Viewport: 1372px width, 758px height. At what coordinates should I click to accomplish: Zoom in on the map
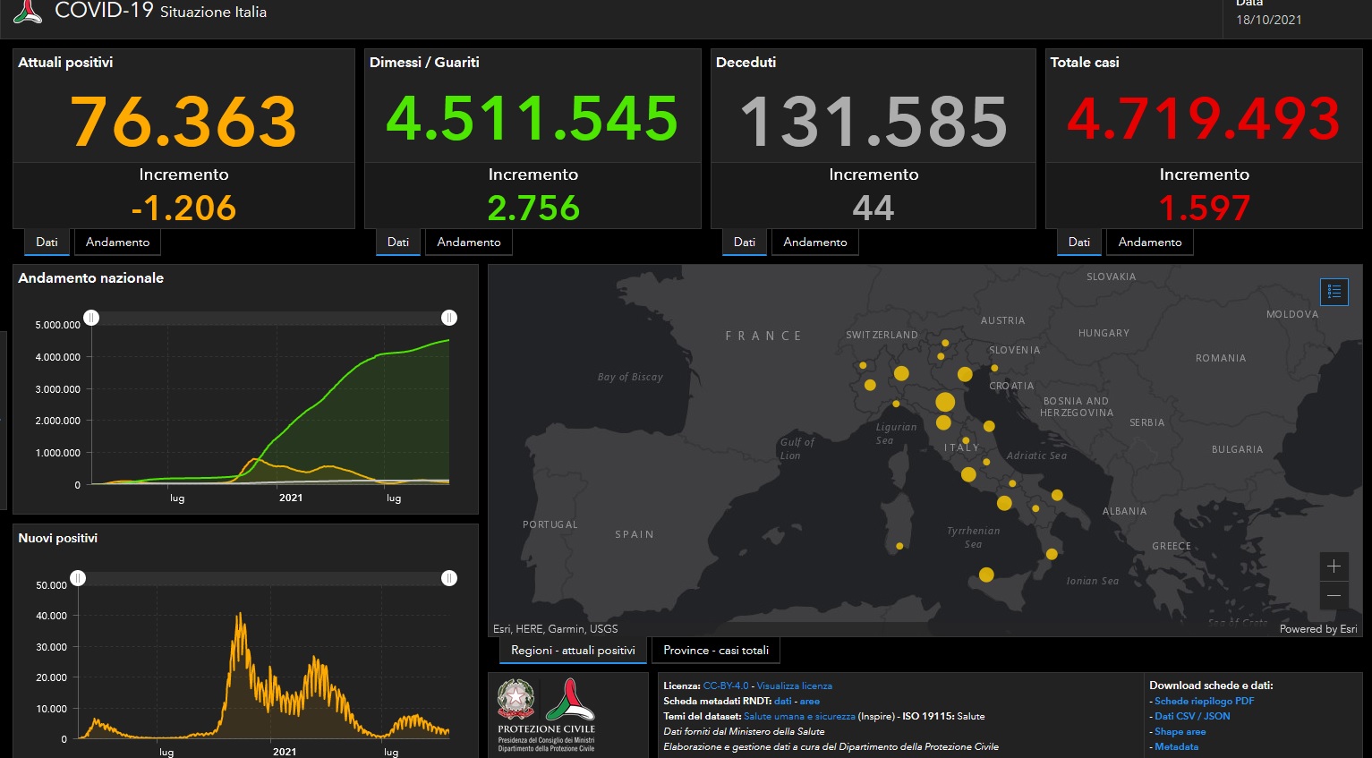[1334, 566]
